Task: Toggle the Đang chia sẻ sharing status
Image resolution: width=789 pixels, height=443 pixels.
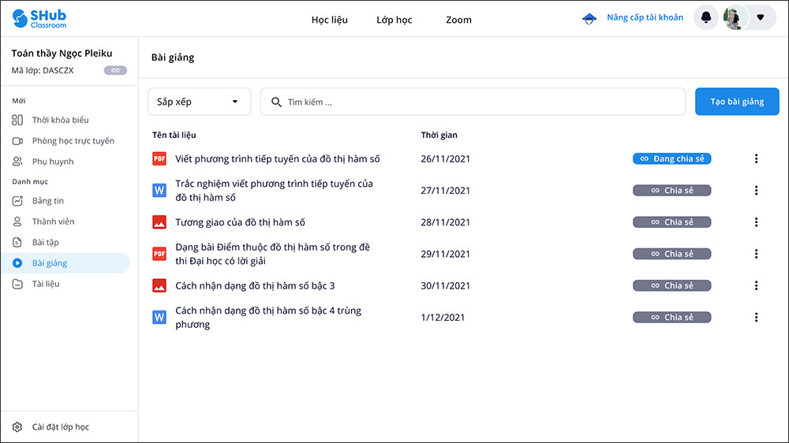Action: (x=671, y=158)
